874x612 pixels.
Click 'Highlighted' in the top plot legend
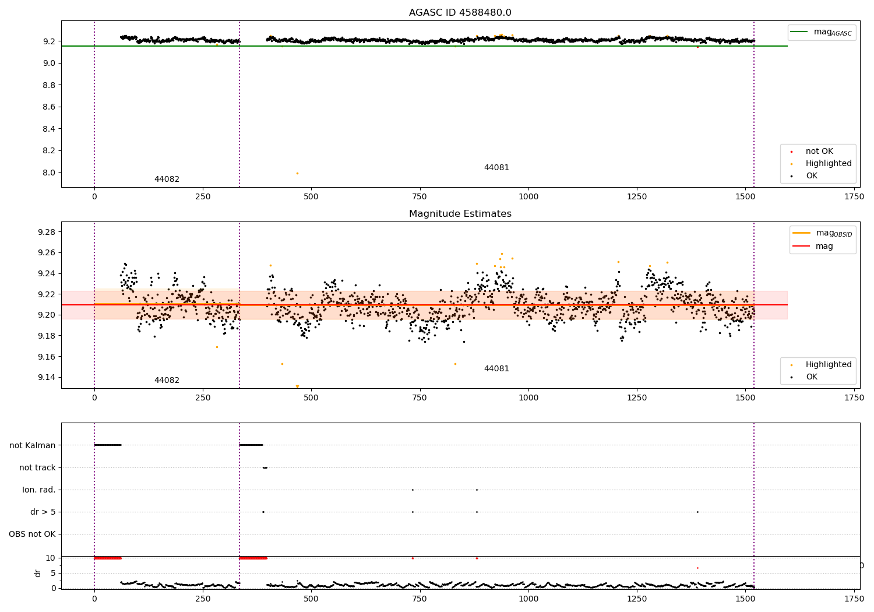coord(822,164)
